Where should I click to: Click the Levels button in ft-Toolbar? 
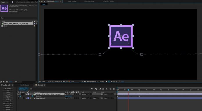point(8,94)
